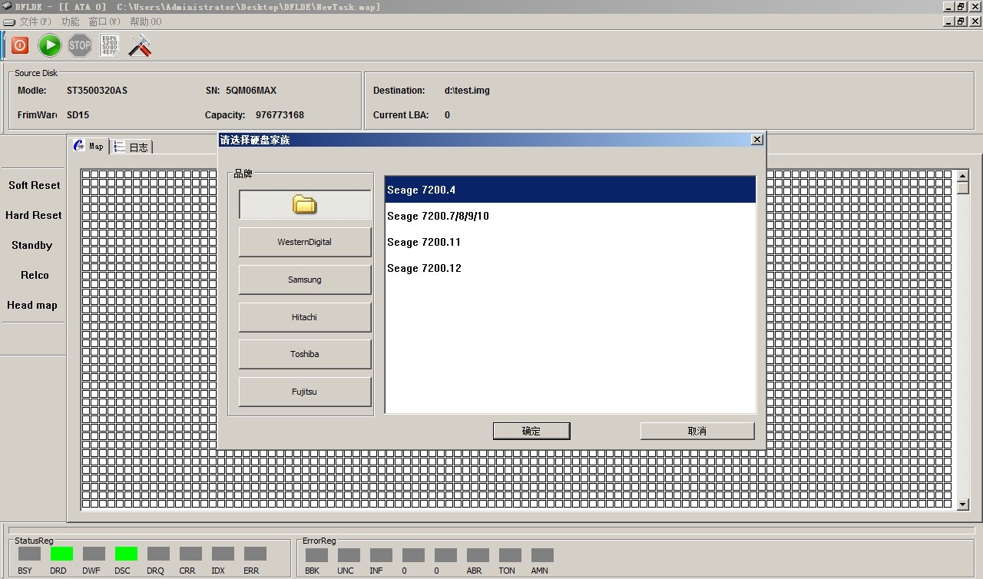
Task: Click the application icon in title bar
Action: (x=7, y=7)
